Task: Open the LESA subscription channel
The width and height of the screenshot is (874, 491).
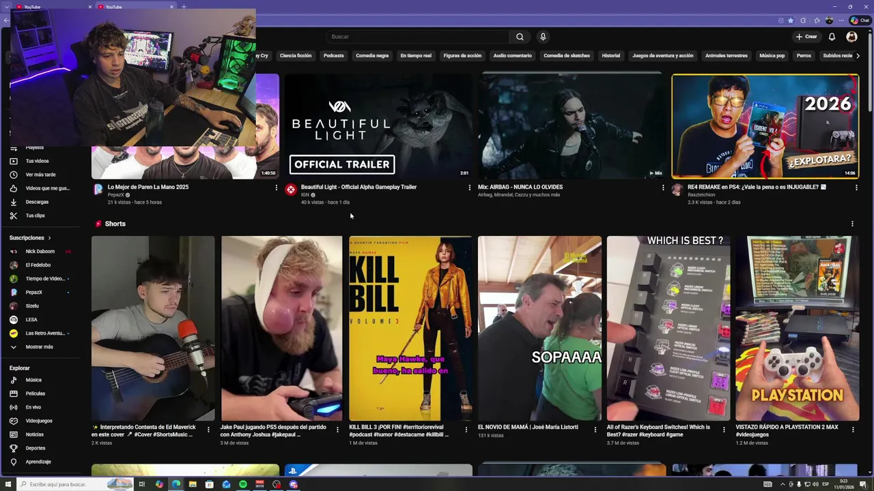Action: tap(31, 320)
